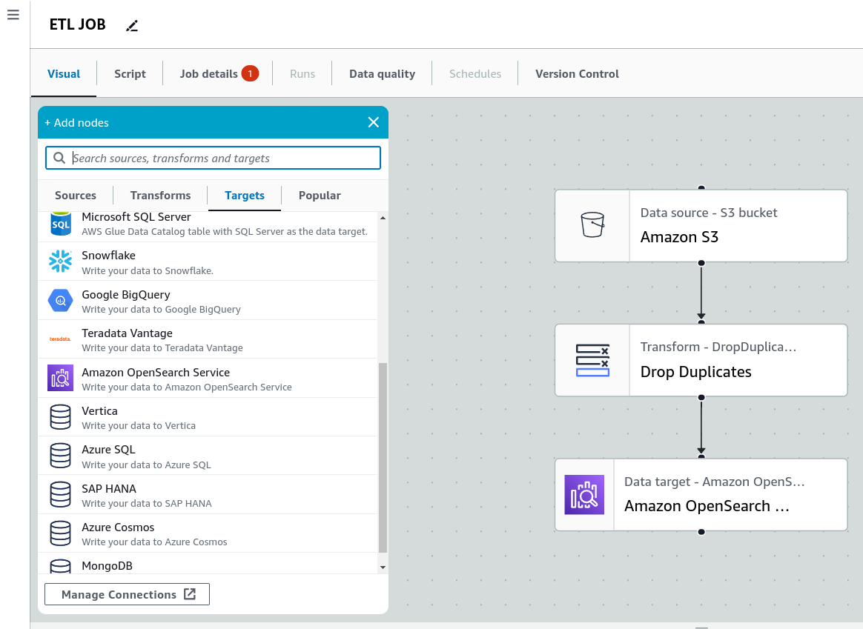The image size is (863, 629).
Task: Click the Azure Cosmos entry label
Action: point(118,528)
